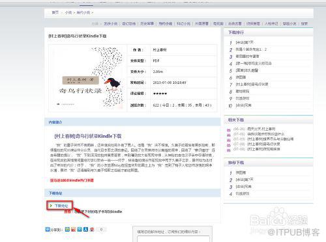Click the author value 村上春树
Viewport: 326px width, 242px height.
[160, 49]
